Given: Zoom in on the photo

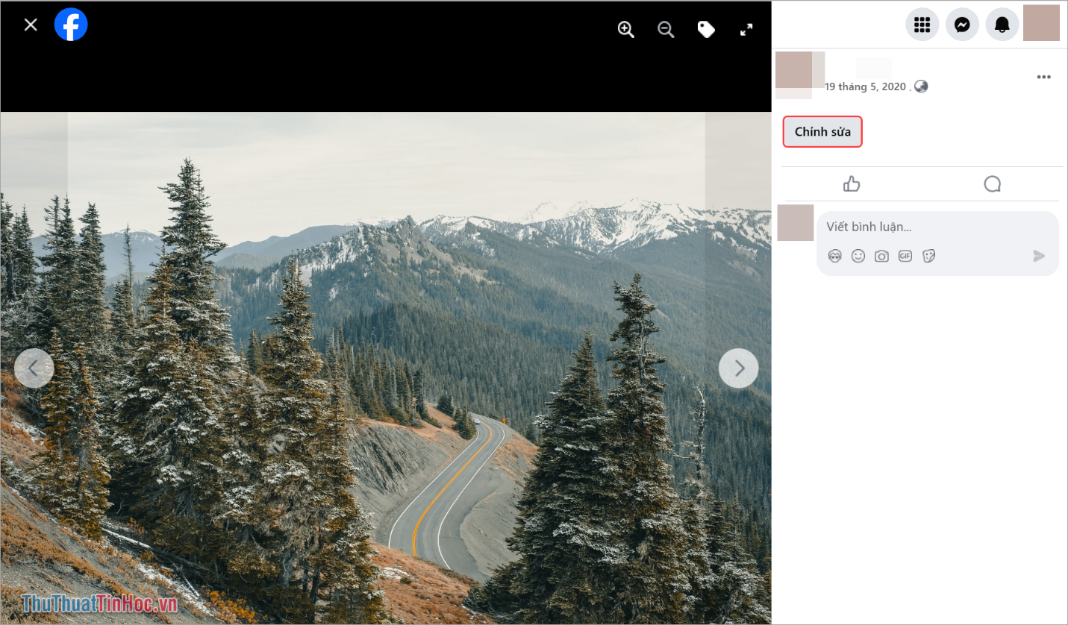Looking at the screenshot, I should [x=625, y=29].
